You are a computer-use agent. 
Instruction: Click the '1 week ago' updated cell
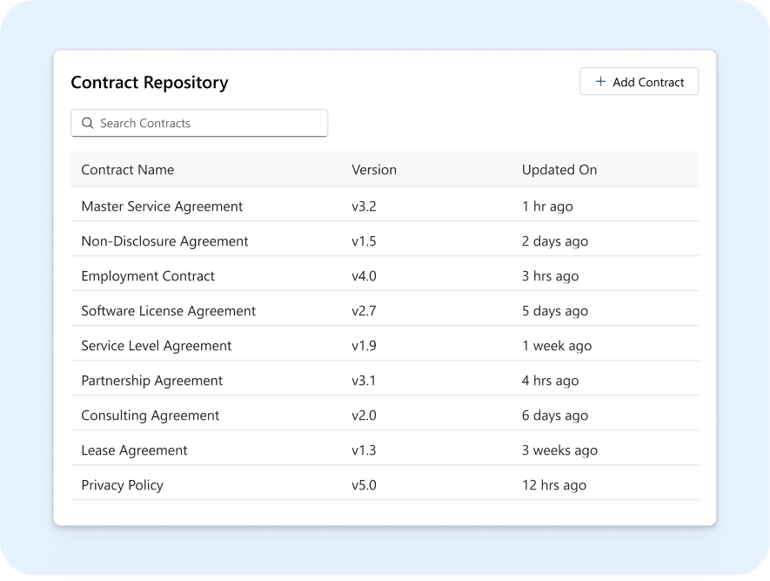(x=557, y=346)
